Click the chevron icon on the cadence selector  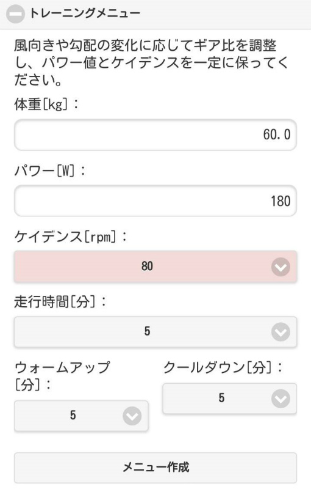tap(281, 267)
